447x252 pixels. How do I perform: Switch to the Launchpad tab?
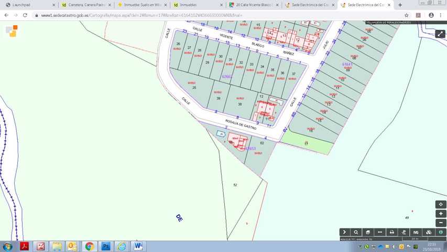pyautogui.click(x=29, y=5)
